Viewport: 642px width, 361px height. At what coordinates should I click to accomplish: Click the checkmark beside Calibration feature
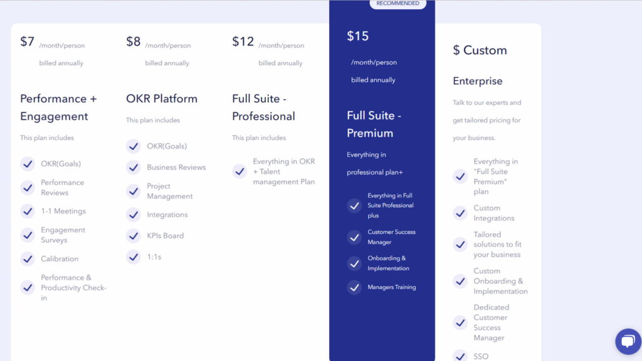[28, 259]
